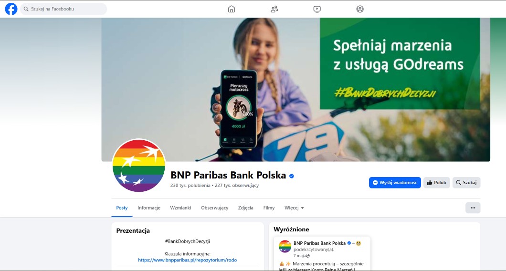The width and height of the screenshot is (506, 271).
Task: Open the Groups icon in top bar
Action: coord(360,9)
